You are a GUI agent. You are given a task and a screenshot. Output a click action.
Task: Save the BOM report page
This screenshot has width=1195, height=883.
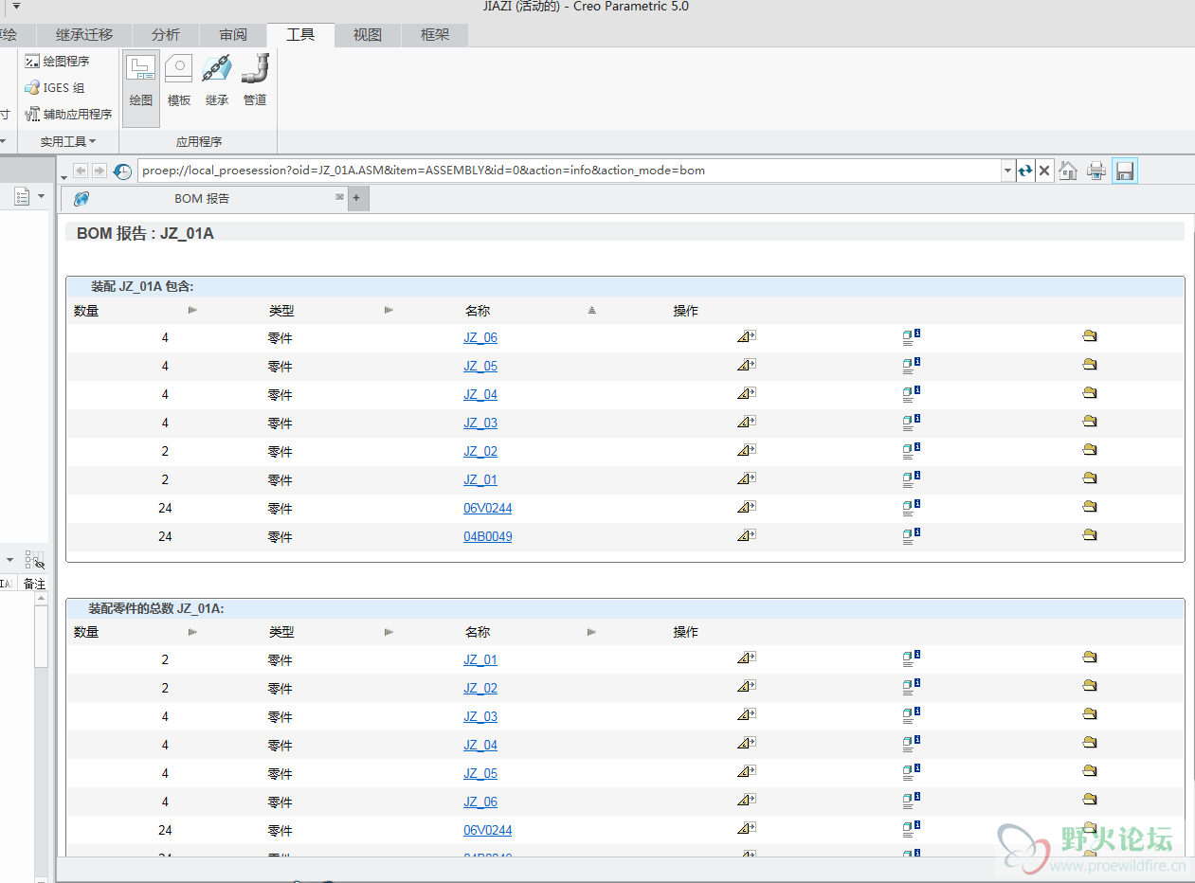tap(1125, 171)
